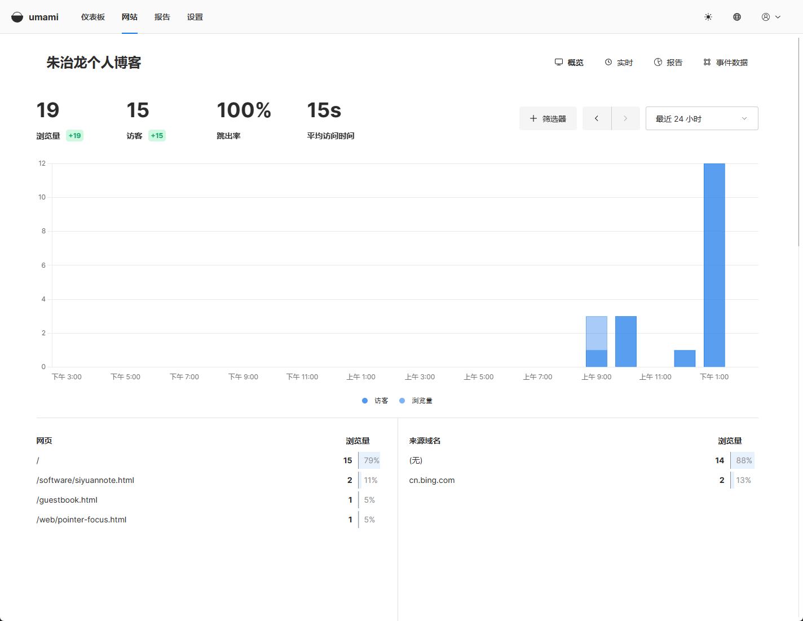This screenshot has height=621, width=803.
Task: Toggle the light/dark theme sun icon
Action: click(x=708, y=17)
